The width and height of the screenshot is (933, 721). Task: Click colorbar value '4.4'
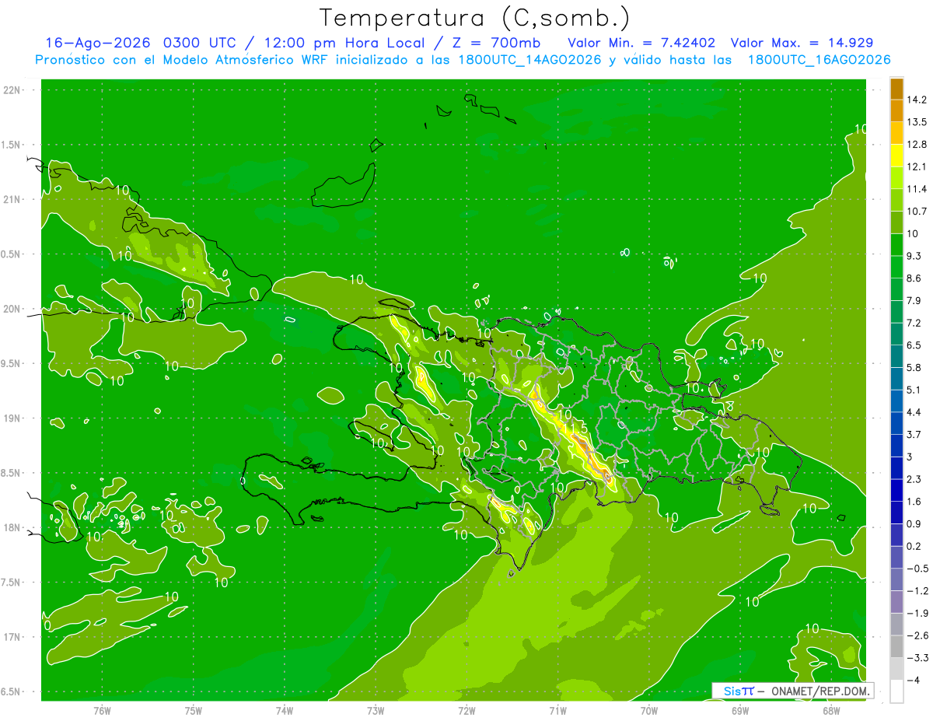(x=914, y=412)
